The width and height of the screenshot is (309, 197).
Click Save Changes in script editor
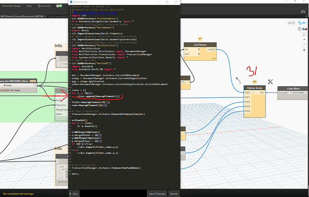coord(157,194)
